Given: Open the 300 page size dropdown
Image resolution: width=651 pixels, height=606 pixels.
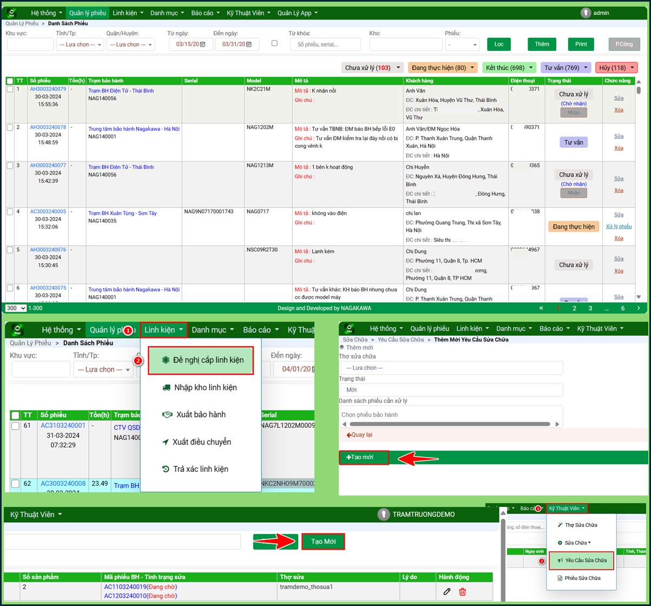Looking at the screenshot, I should (16, 308).
